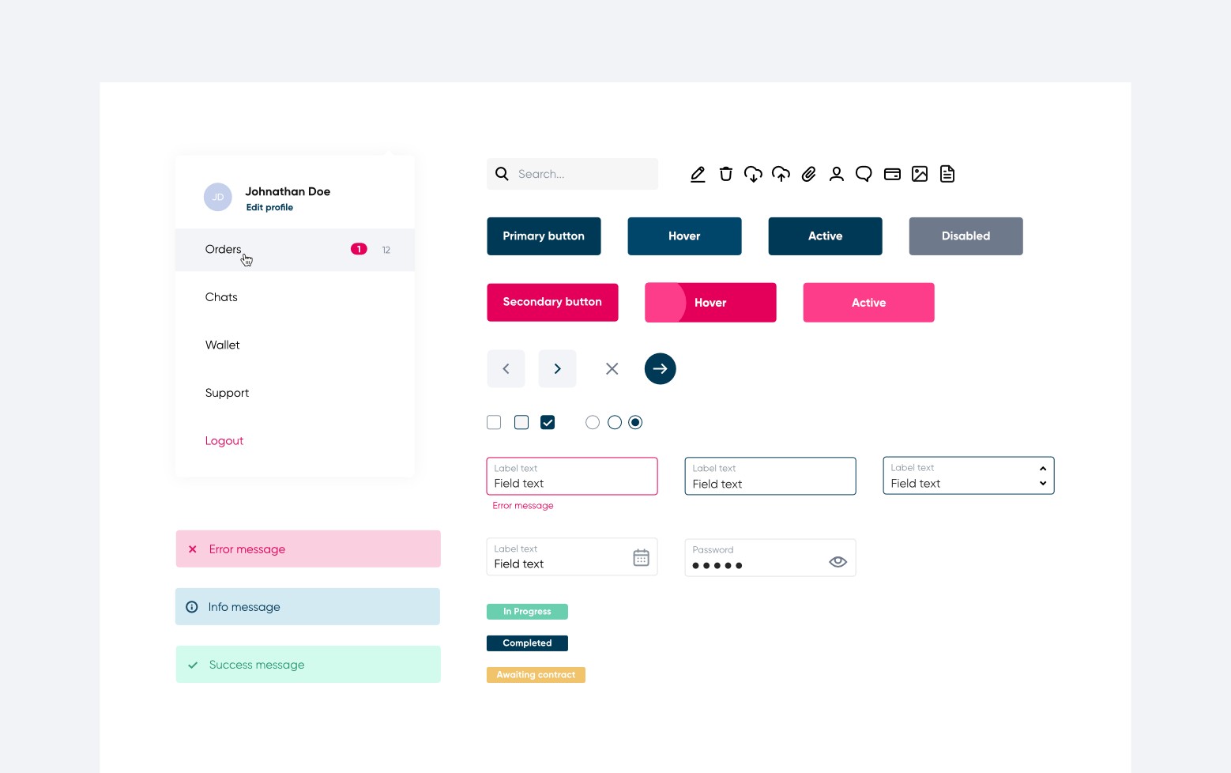The height and width of the screenshot is (773, 1231).
Task: Click the Primary button
Action: [544, 236]
